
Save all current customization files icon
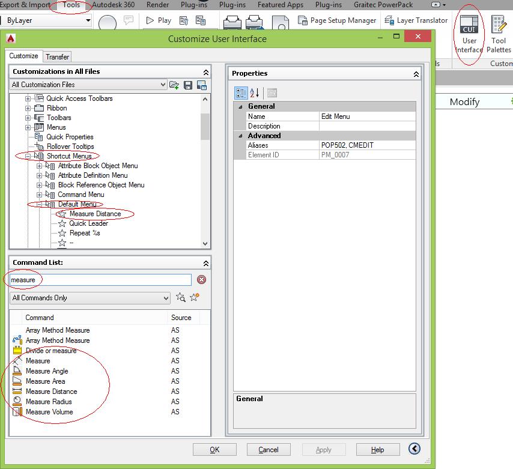click(188, 85)
